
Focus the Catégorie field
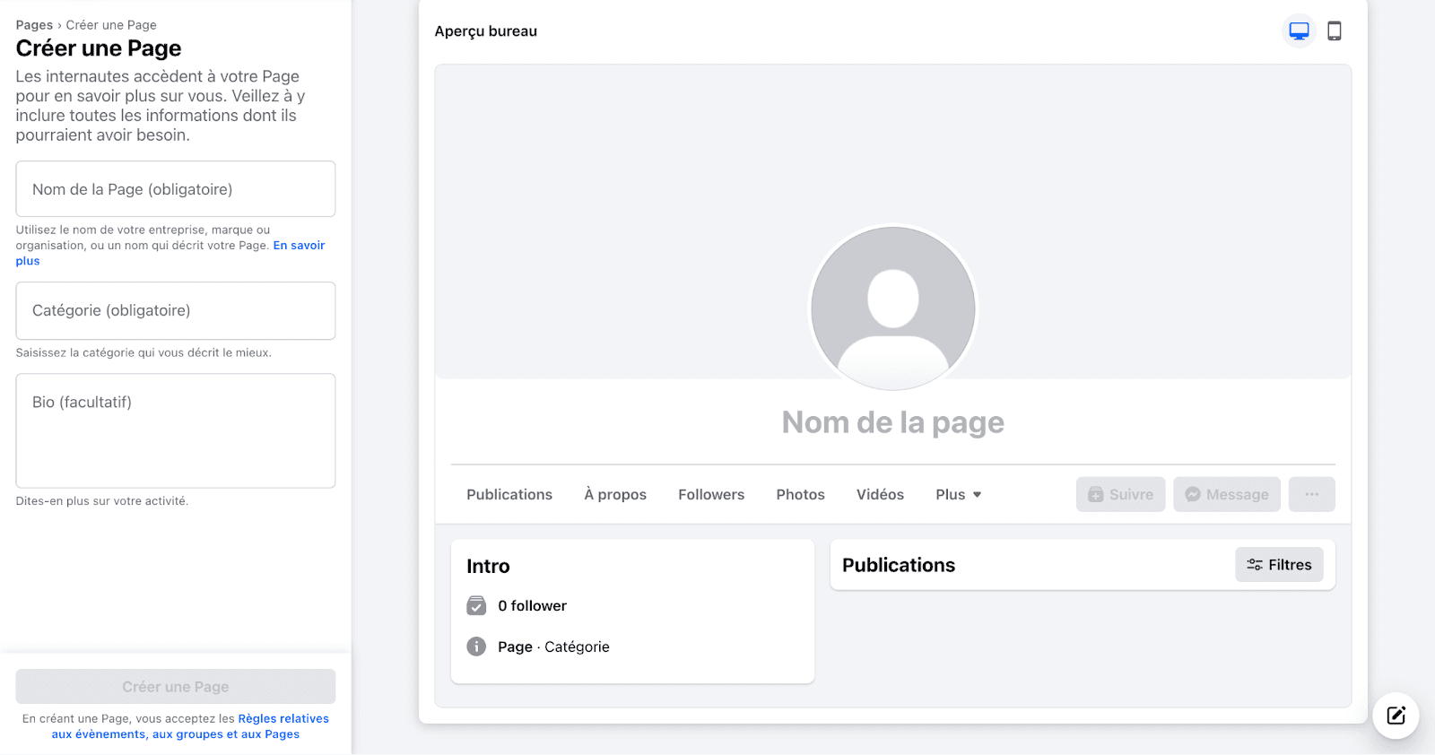[176, 311]
